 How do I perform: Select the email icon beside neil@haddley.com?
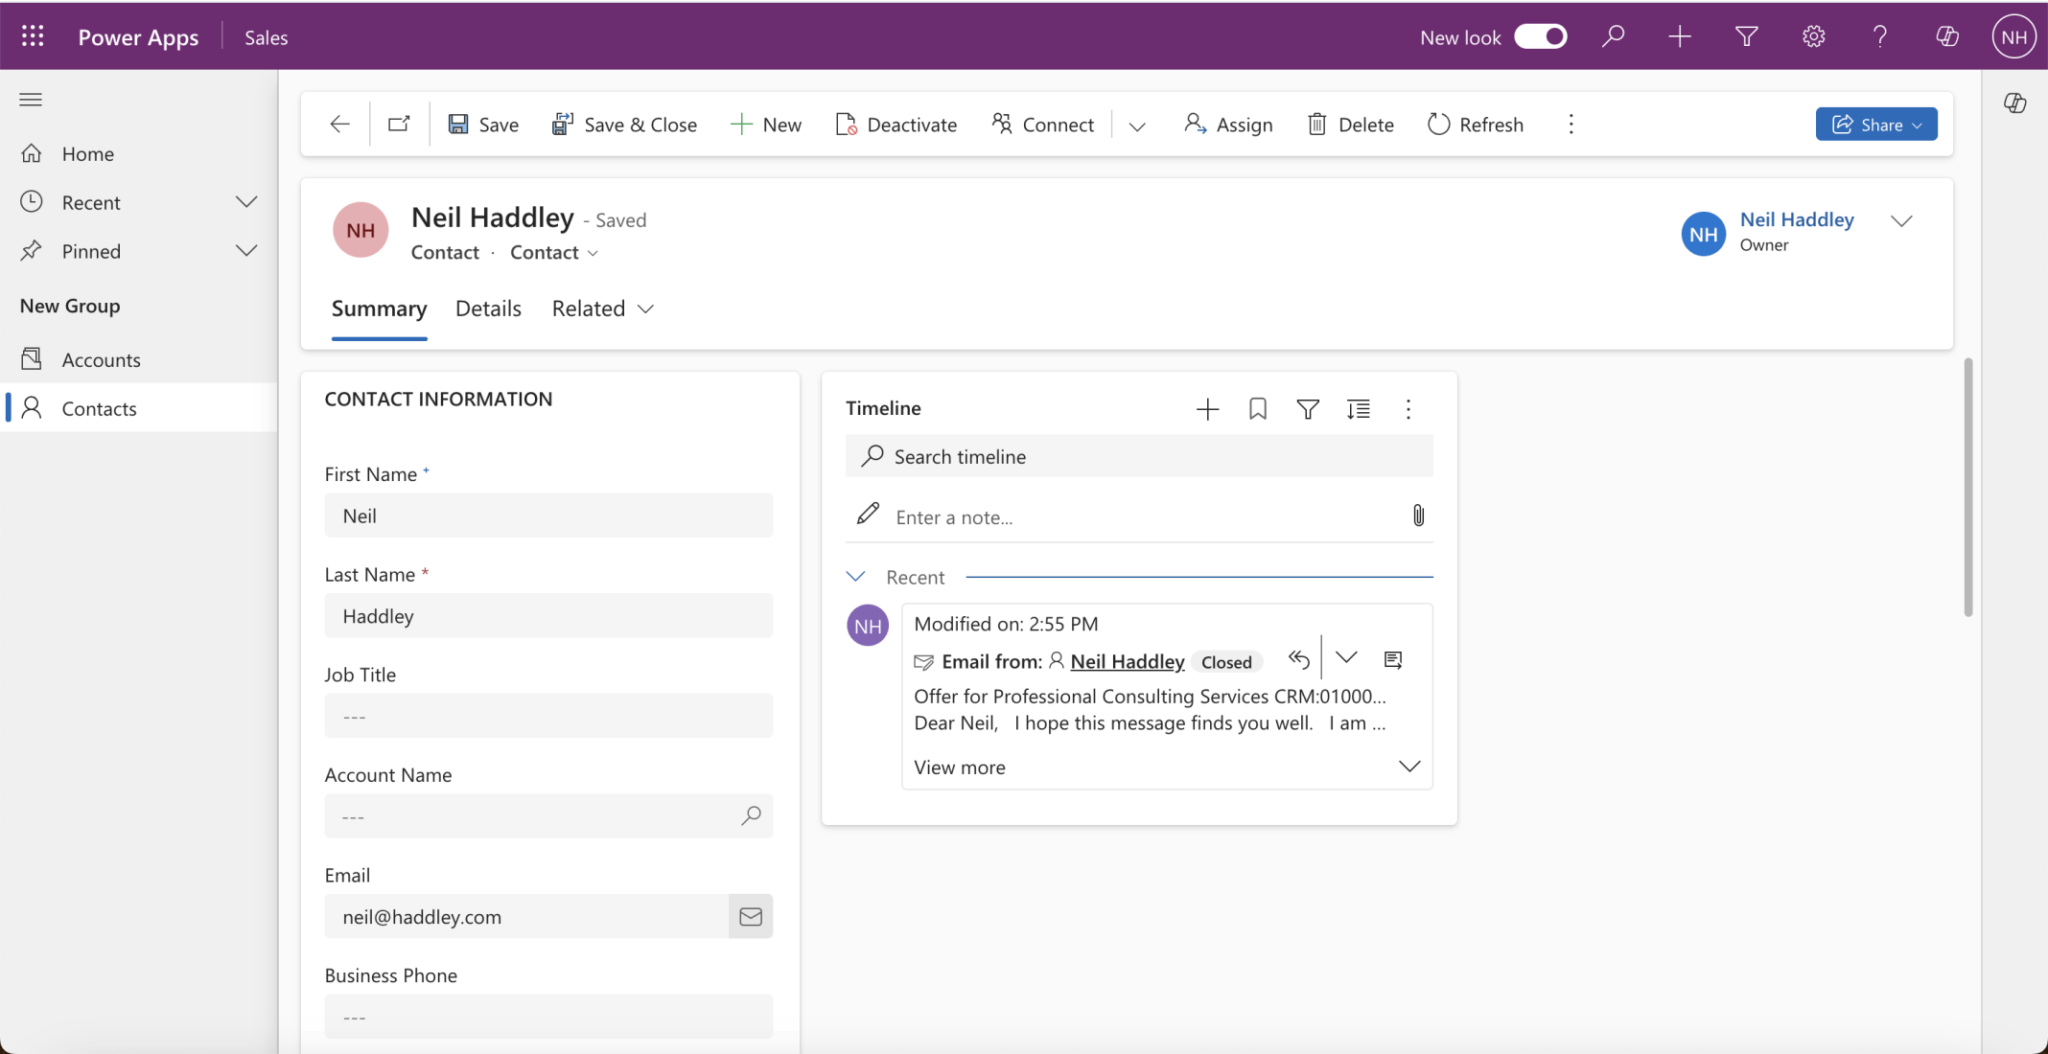pyautogui.click(x=750, y=916)
